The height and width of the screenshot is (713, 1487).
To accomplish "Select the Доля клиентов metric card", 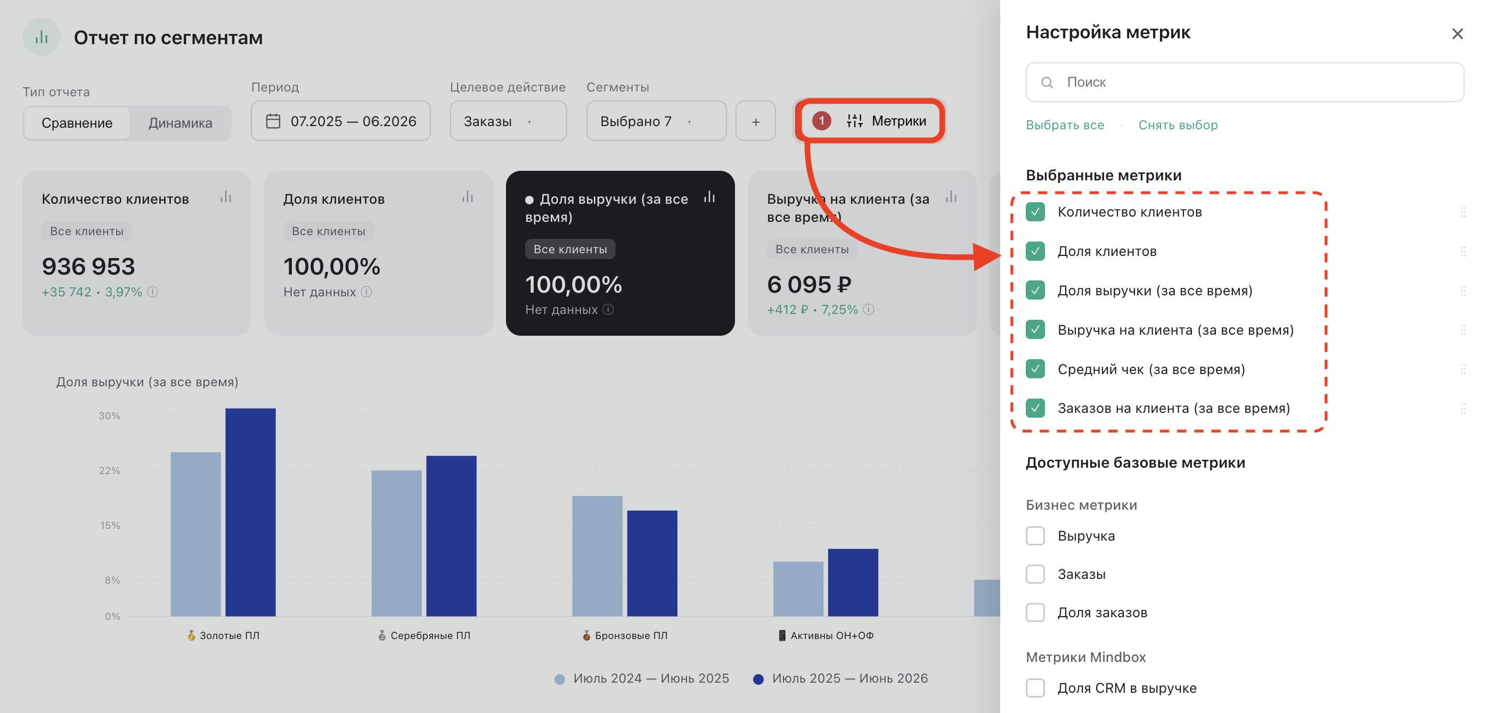I will point(379,253).
